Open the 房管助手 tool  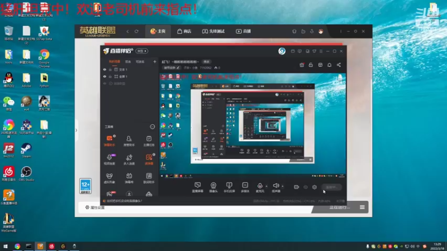(x=129, y=141)
